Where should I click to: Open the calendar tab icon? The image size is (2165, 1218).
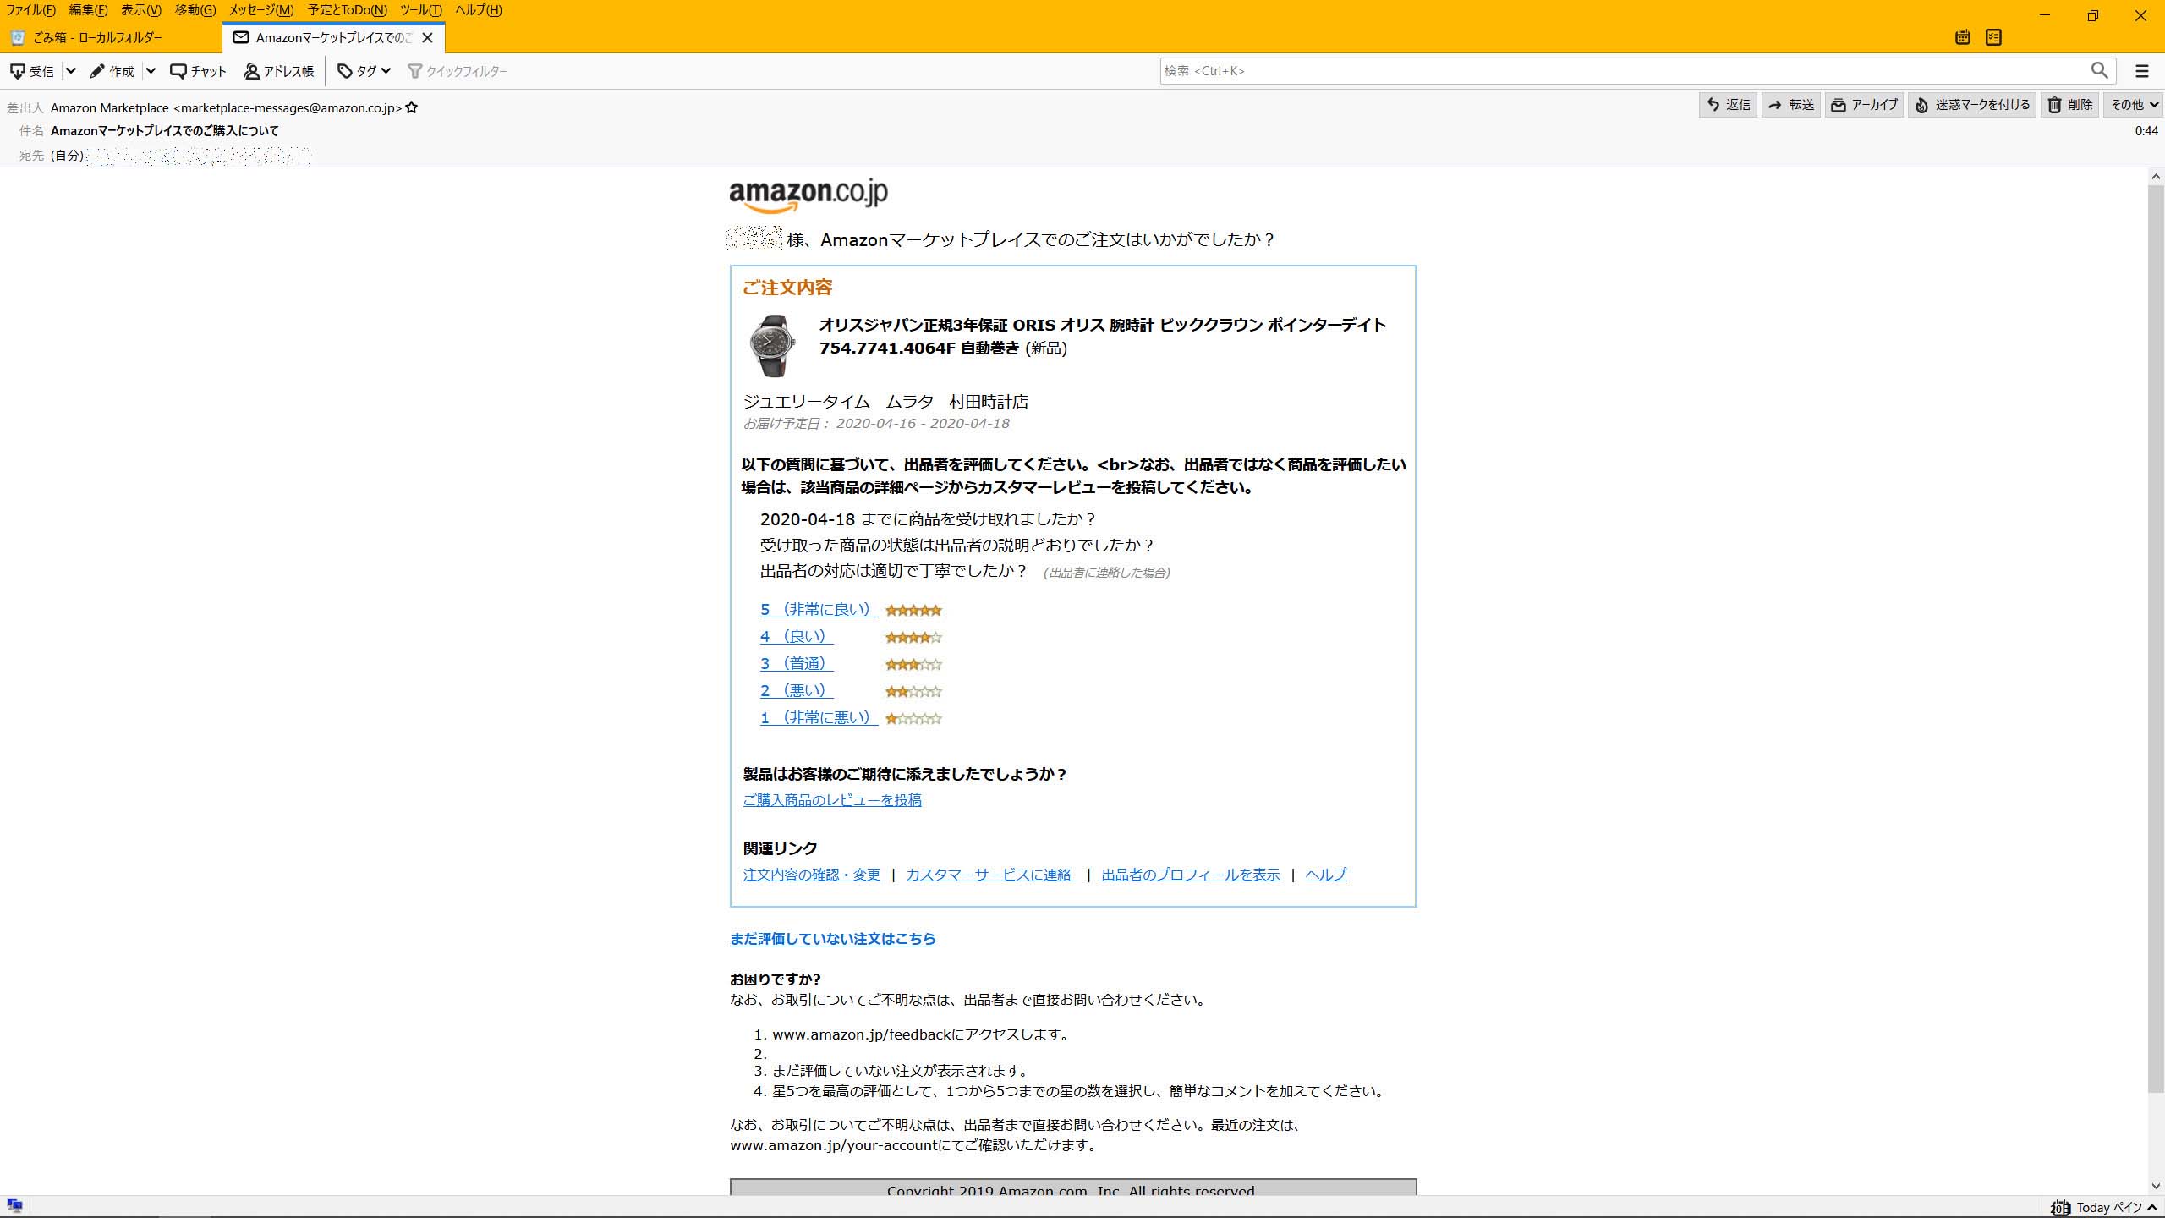click(x=1963, y=37)
